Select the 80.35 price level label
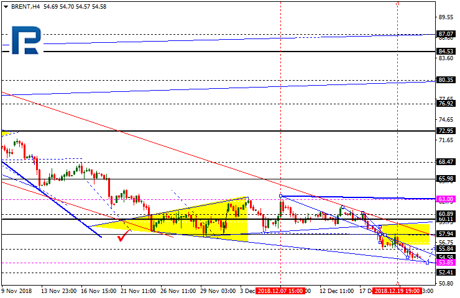 pyautogui.click(x=446, y=80)
